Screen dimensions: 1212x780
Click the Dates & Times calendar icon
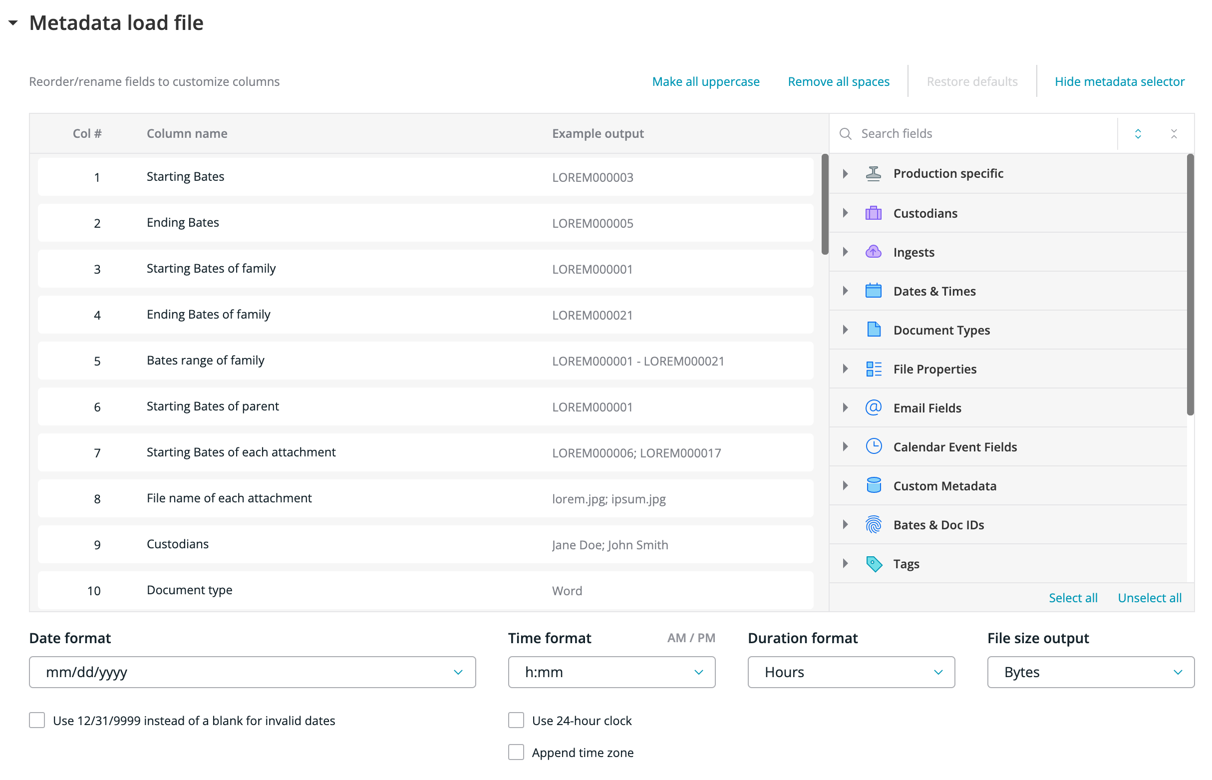[873, 291]
